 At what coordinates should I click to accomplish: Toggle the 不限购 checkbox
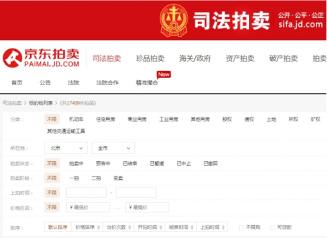pos(242,228)
